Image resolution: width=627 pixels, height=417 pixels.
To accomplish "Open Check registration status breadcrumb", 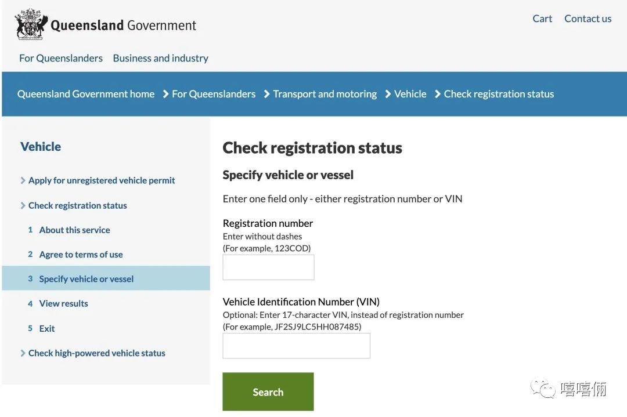I will 499,94.
